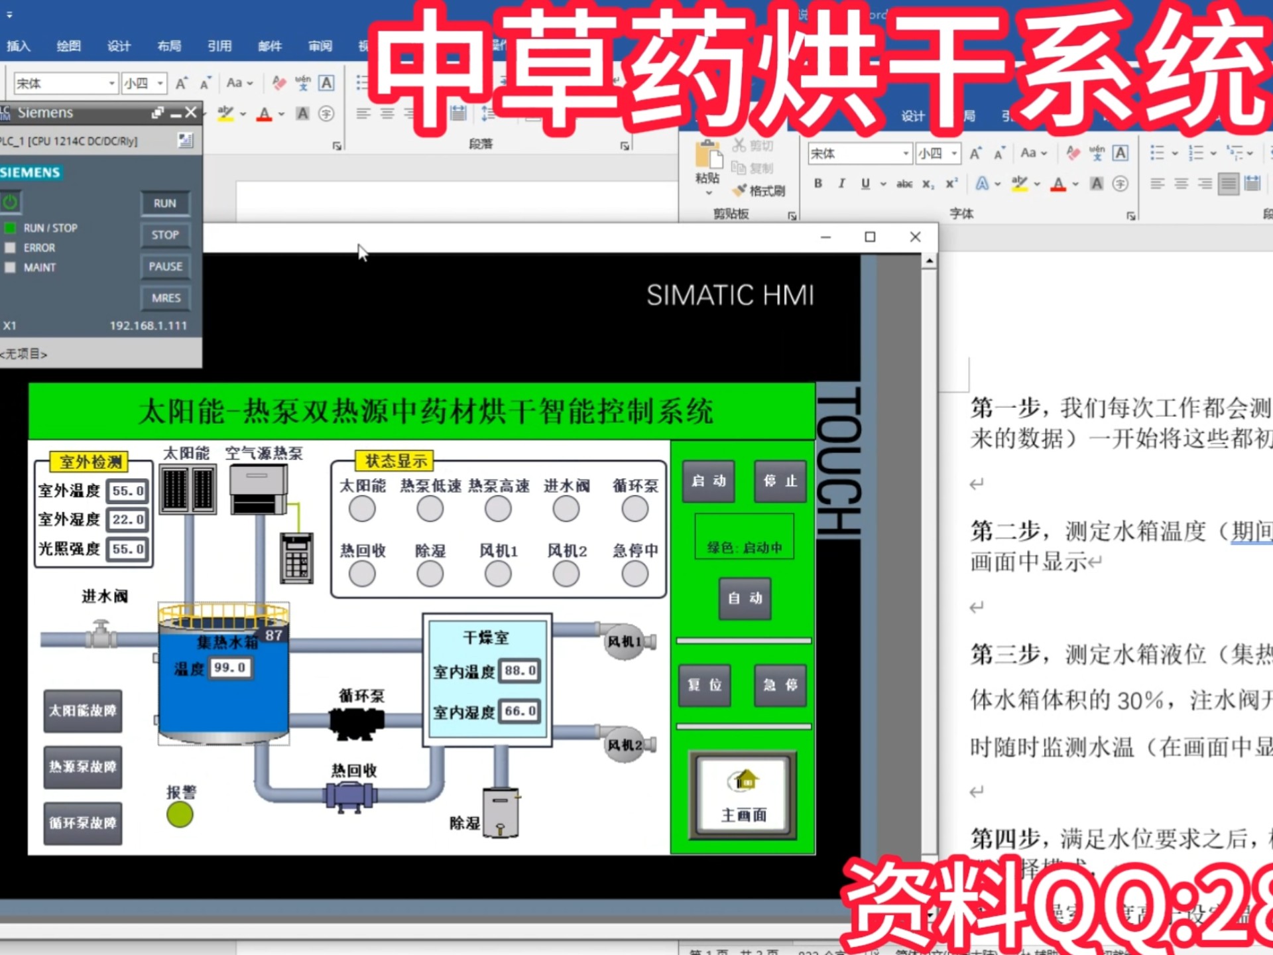Toggle the 热泵故障 fault button

coord(83,767)
